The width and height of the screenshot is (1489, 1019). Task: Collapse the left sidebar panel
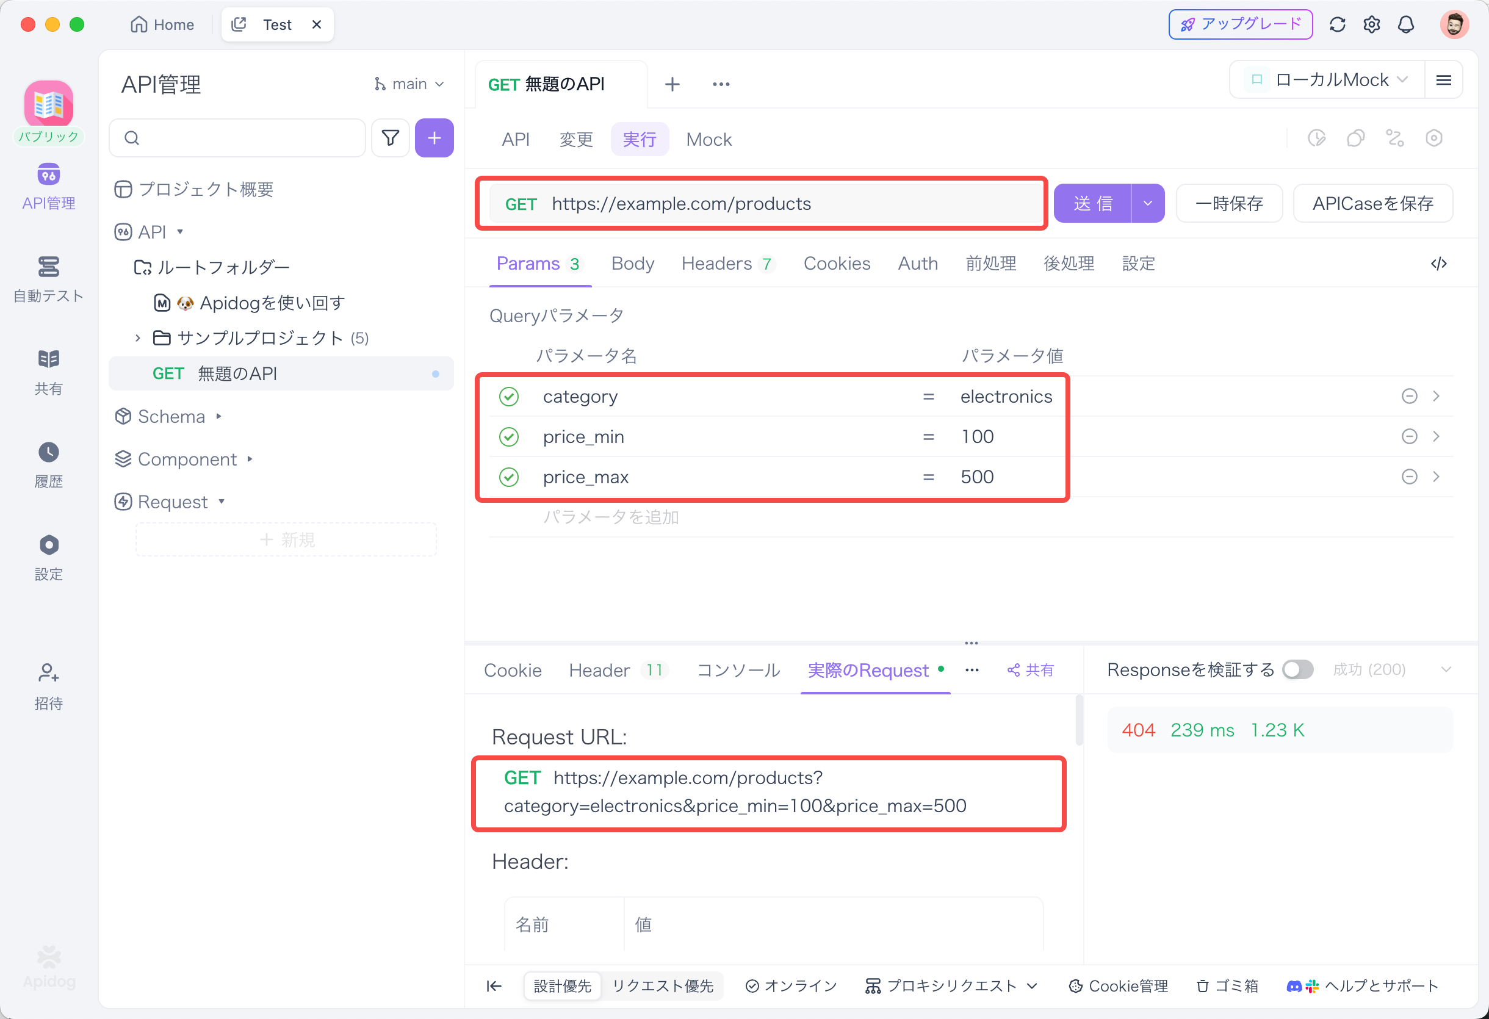[x=494, y=985]
